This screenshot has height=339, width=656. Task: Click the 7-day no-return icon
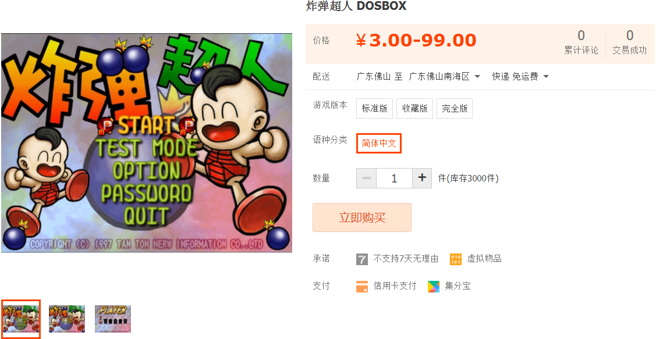[362, 259]
